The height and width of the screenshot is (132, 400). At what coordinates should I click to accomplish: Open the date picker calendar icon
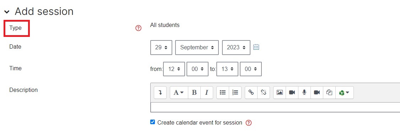pos(256,47)
